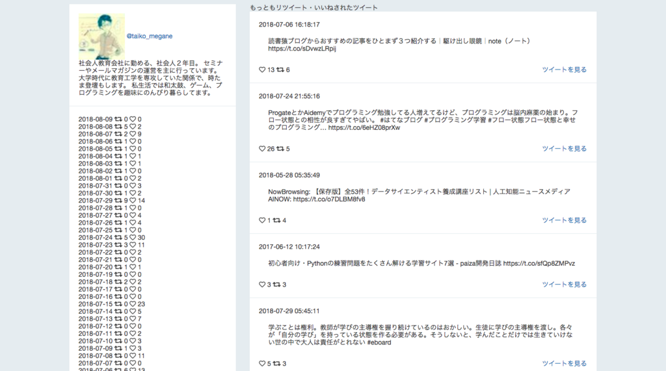Click the timestamp 2018-07-29 05:45:11

pos(289,311)
